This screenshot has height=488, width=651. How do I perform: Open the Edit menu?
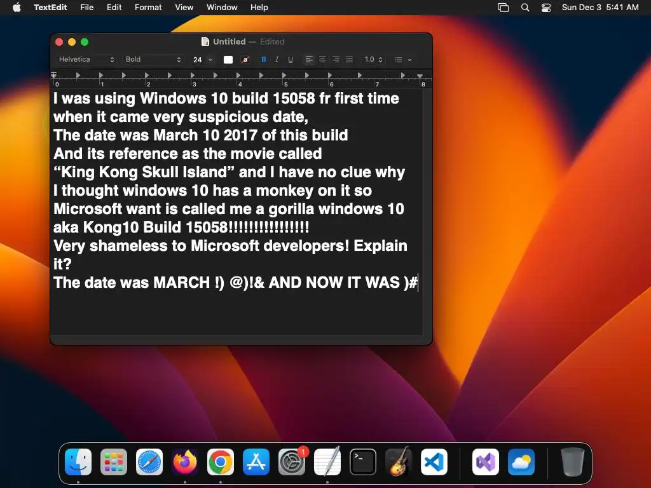coord(114,8)
